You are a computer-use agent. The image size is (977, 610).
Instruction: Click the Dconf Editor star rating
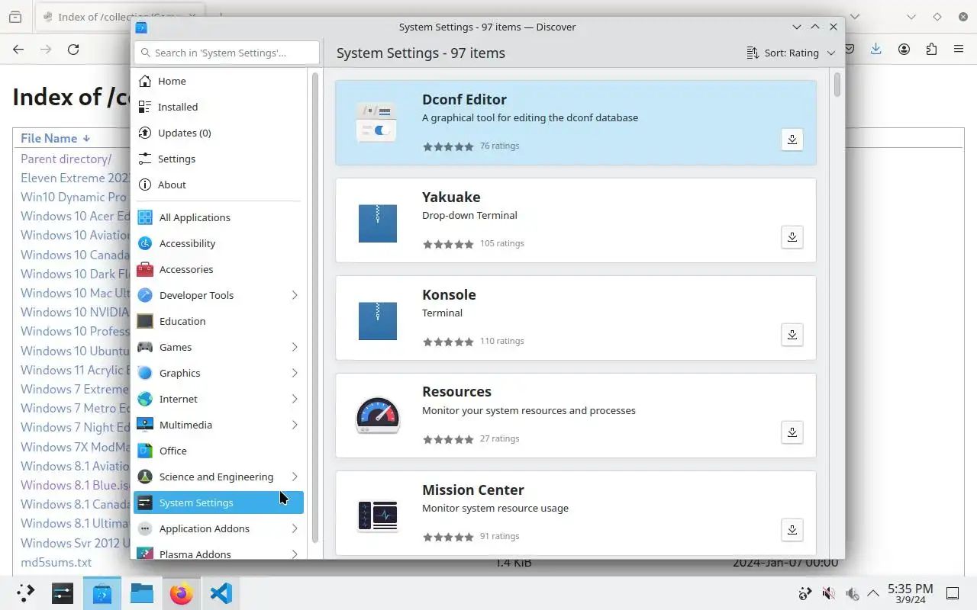click(448, 146)
